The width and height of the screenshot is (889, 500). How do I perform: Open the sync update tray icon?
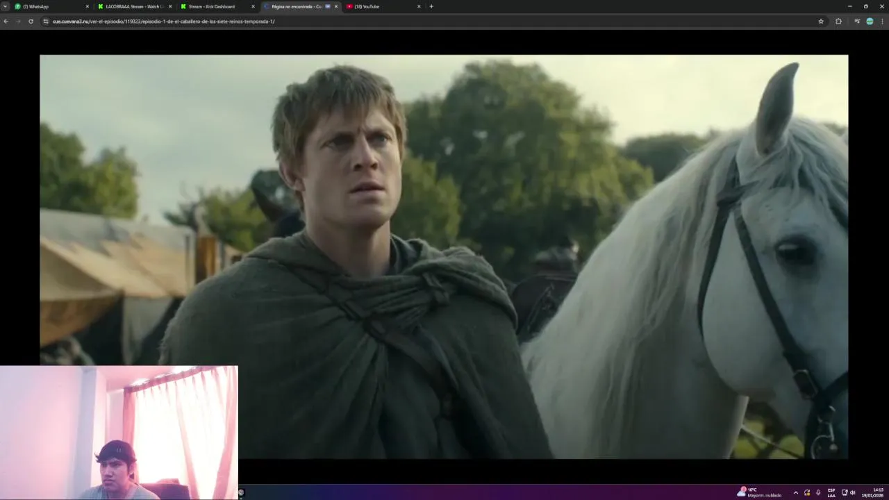click(x=807, y=492)
